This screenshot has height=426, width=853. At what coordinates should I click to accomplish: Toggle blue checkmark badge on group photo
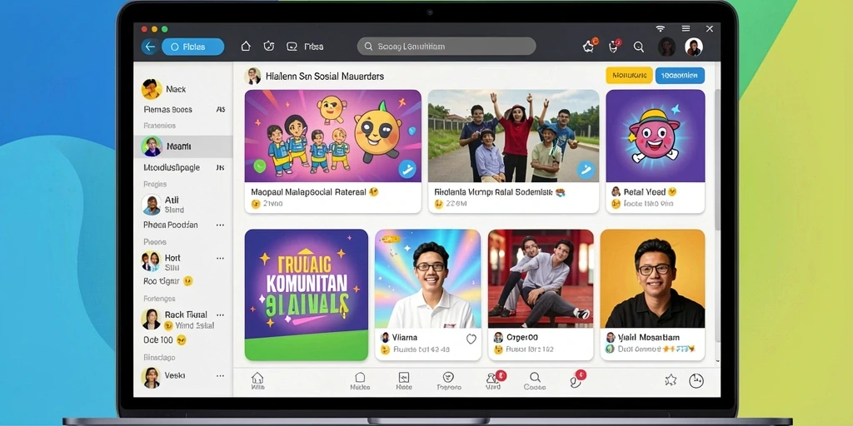[586, 170]
